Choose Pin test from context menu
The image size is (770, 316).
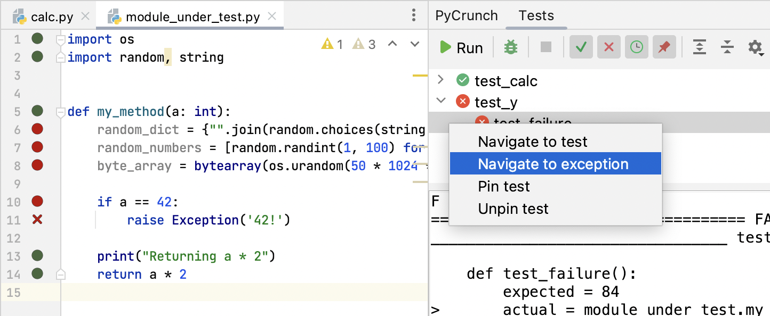click(555, 186)
